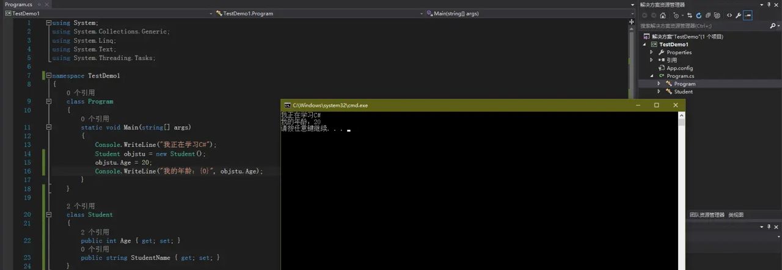This screenshot has height=270, width=782.
Task: Select the App.config file
Action: click(x=679, y=68)
